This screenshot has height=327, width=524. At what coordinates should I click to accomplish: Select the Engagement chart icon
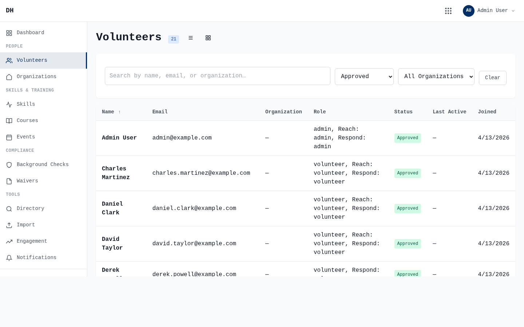point(9,241)
